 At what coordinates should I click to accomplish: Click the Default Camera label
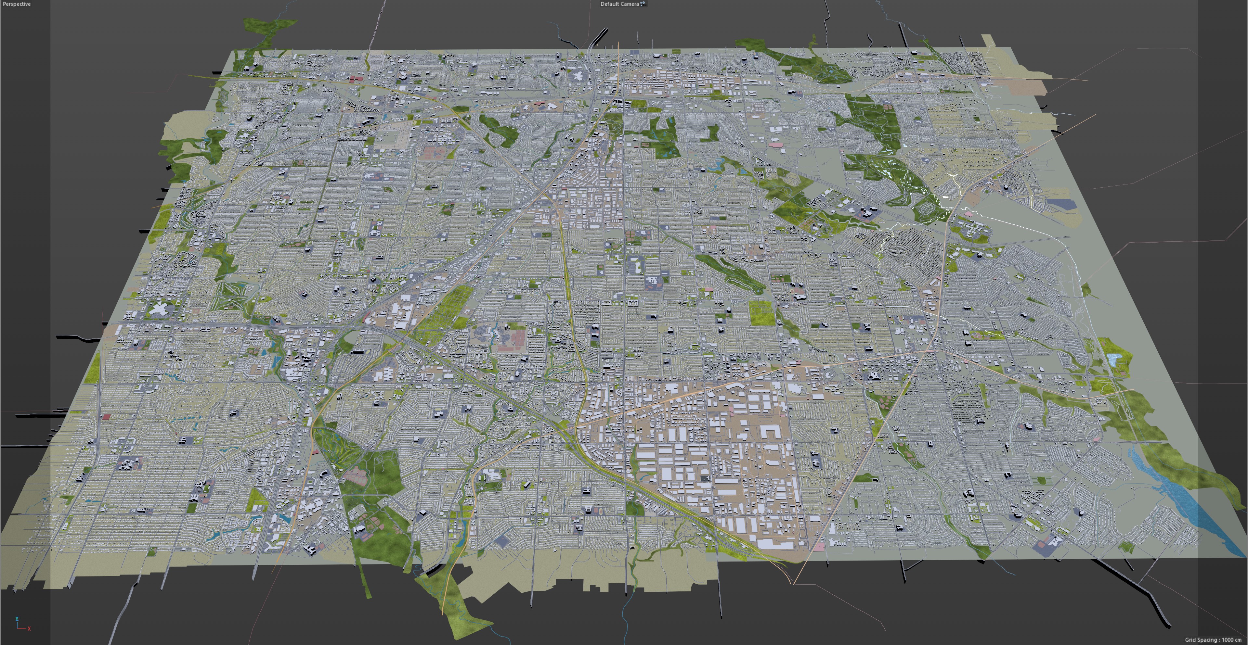point(619,4)
